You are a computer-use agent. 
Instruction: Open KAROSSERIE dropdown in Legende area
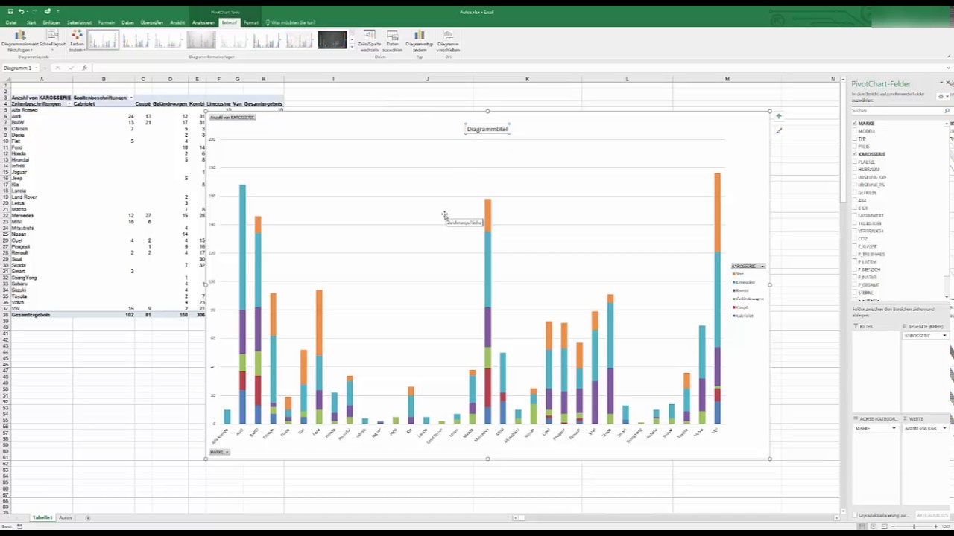click(944, 336)
